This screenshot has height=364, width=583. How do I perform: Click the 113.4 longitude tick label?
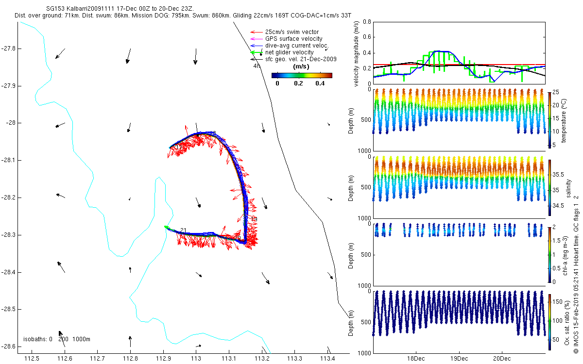click(x=327, y=359)
